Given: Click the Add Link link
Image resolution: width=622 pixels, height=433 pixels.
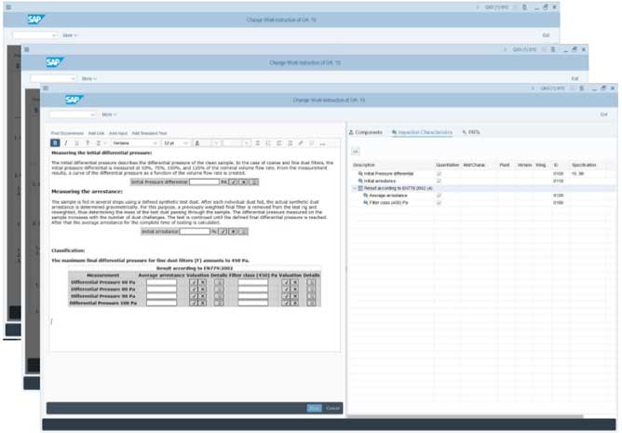Looking at the screenshot, I should pyautogui.click(x=96, y=133).
